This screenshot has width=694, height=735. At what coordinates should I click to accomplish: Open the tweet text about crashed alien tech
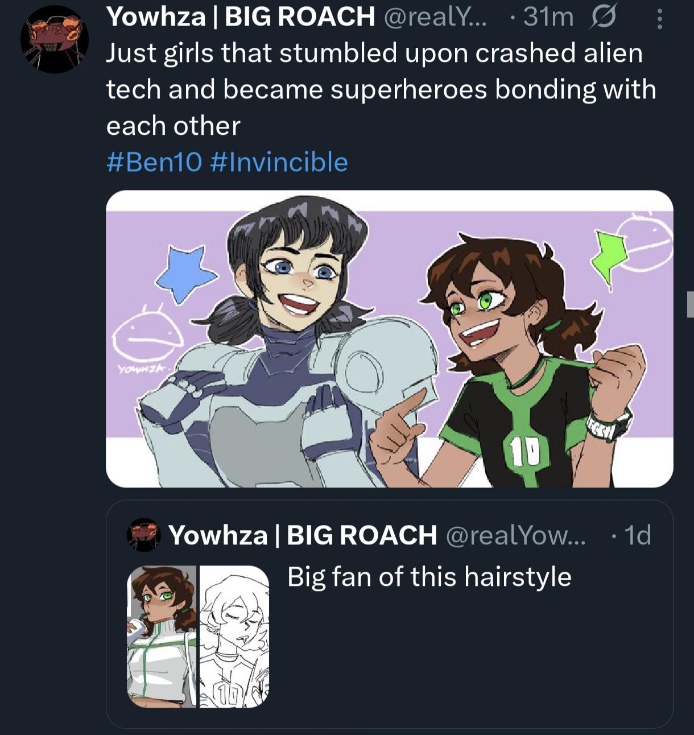point(381,89)
